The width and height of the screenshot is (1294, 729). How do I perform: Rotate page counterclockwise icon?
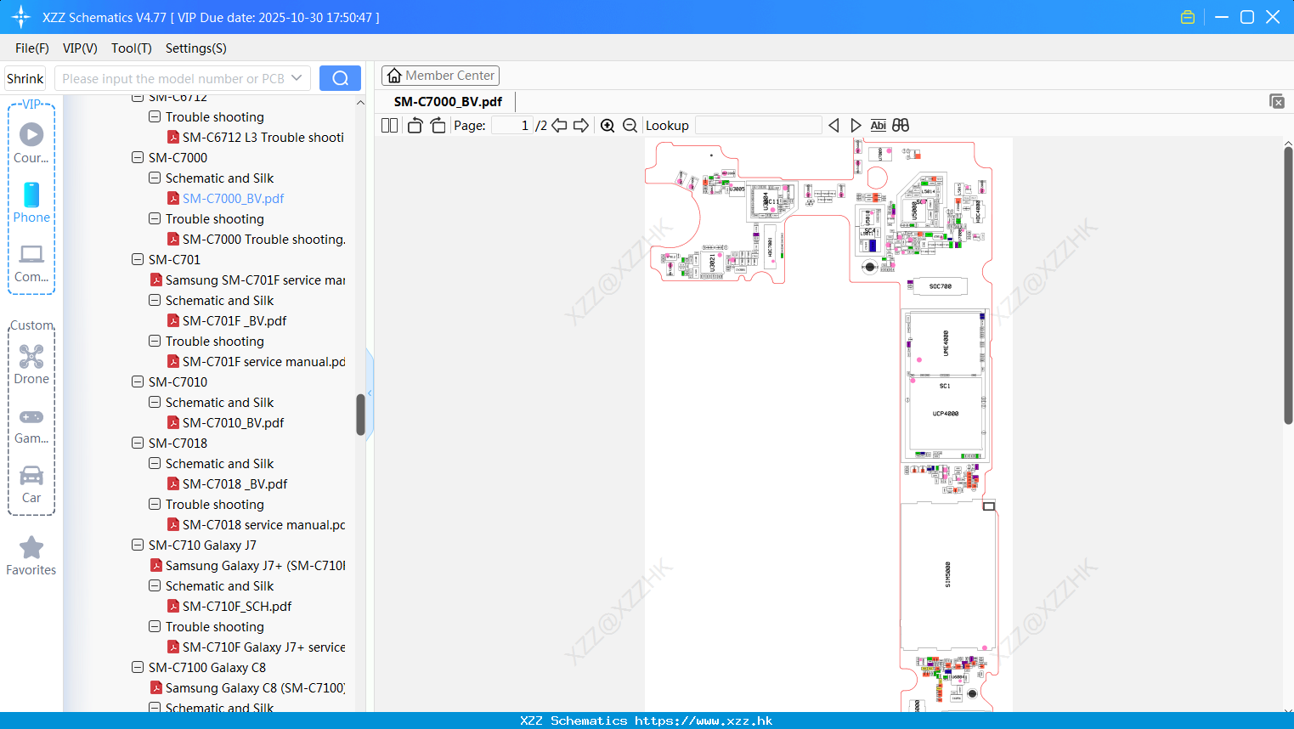(415, 125)
